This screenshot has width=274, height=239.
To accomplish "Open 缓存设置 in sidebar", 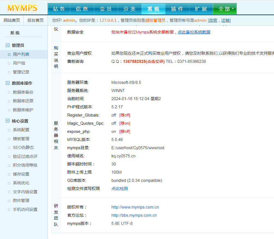I will pyautogui.click(x=21, y=174).
